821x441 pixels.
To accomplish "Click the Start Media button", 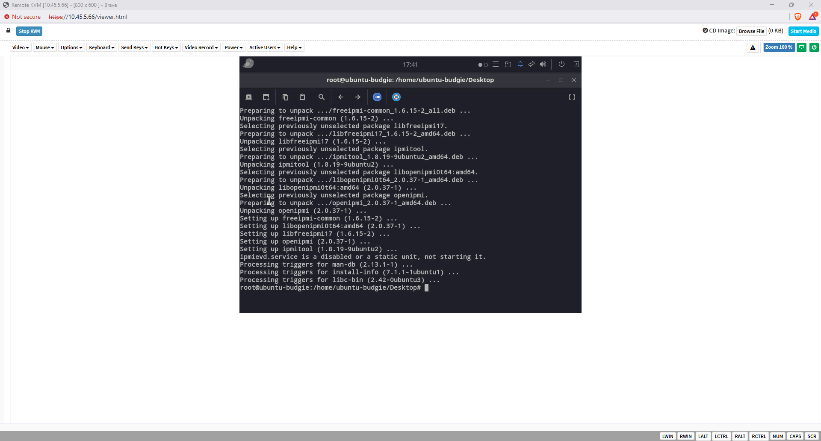I will 803,31.
